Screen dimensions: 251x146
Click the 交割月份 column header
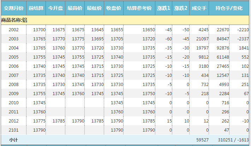(13, 8)
